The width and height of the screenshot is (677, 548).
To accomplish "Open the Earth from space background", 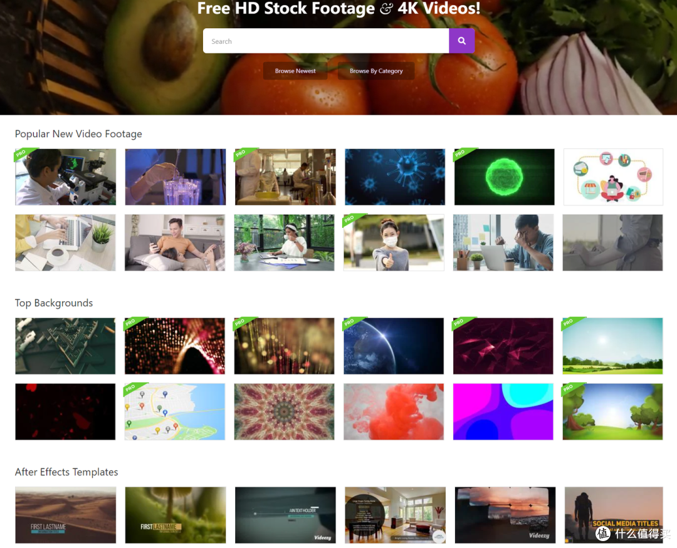I will (394, 346).
